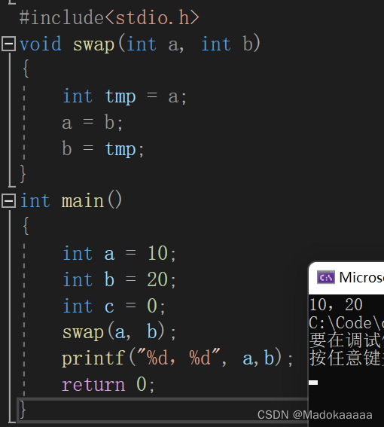Click the console window icon

point(326,277)
